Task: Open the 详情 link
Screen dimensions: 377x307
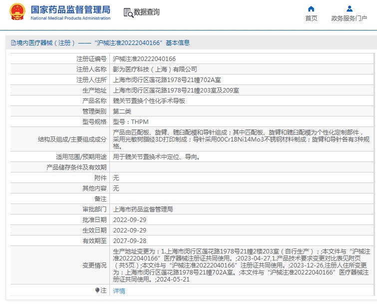Action: [119, 291]
